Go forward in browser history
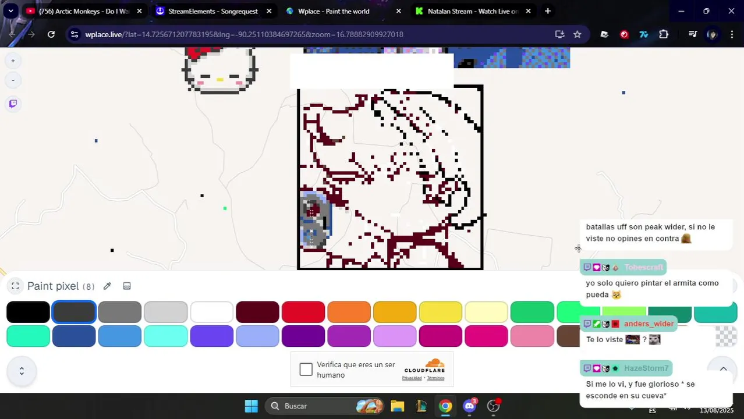Viewport: 744px width, 419px height. (31, 34)
